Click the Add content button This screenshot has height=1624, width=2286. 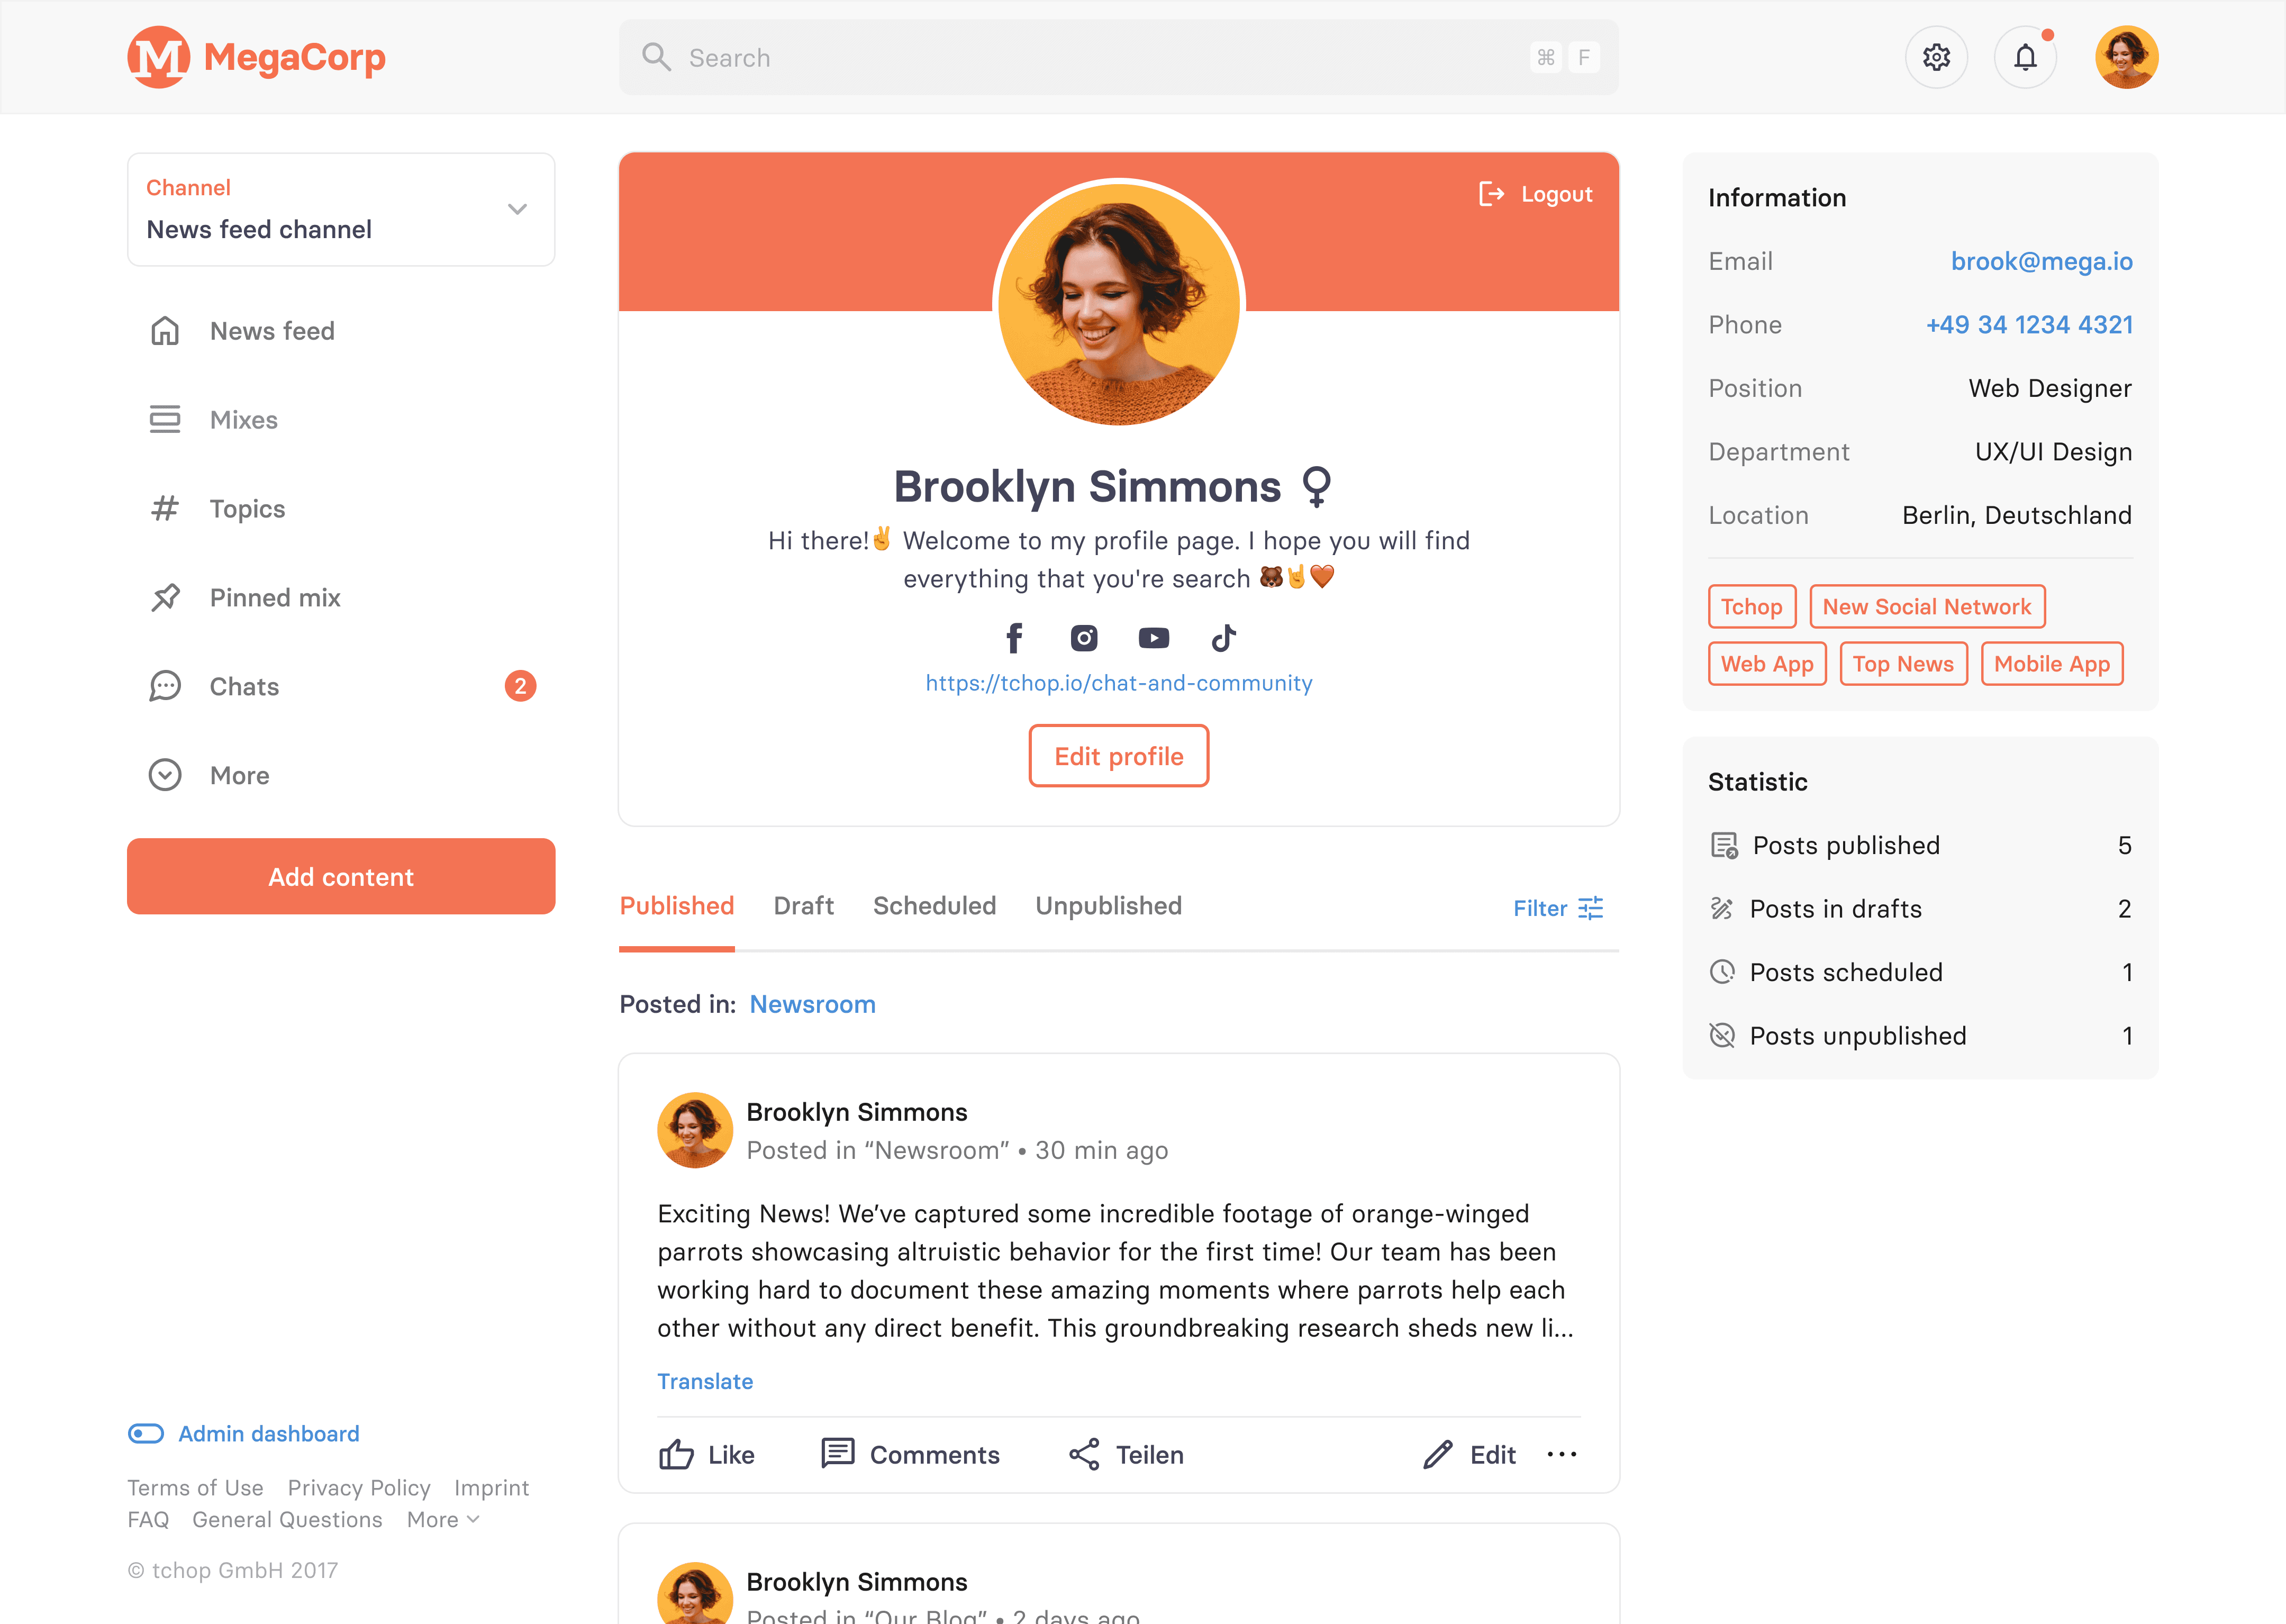(341, 875)
